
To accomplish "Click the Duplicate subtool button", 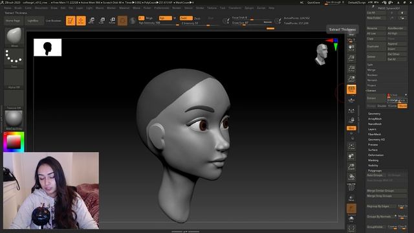I will pyautogui.click(x=376, y=46).
